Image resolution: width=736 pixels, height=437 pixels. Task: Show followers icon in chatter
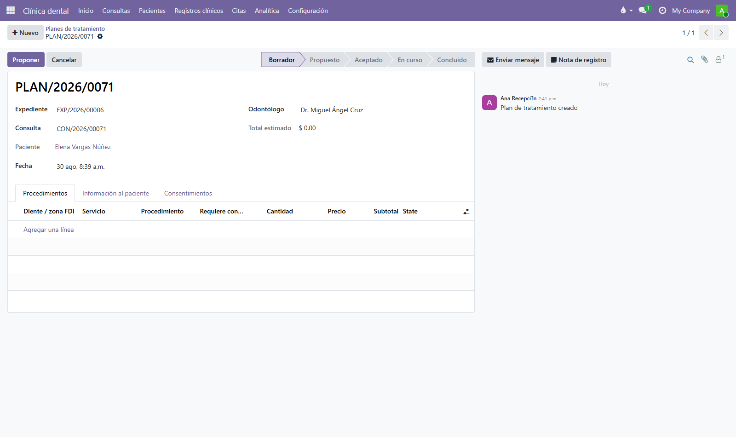pos(719,59)
